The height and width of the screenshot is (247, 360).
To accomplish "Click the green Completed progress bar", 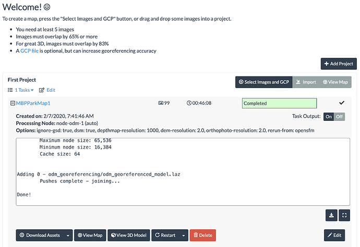I will pos(279,103).
